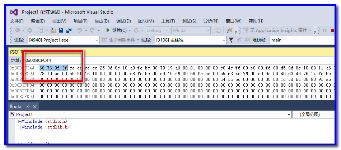341x150 pixels.
Task: Open the Navigate Backward history dropdown
Action: coord(23,30)
